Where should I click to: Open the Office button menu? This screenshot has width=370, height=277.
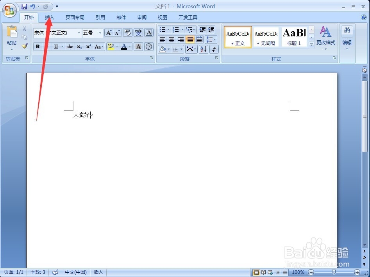click(x=9, y=11)
